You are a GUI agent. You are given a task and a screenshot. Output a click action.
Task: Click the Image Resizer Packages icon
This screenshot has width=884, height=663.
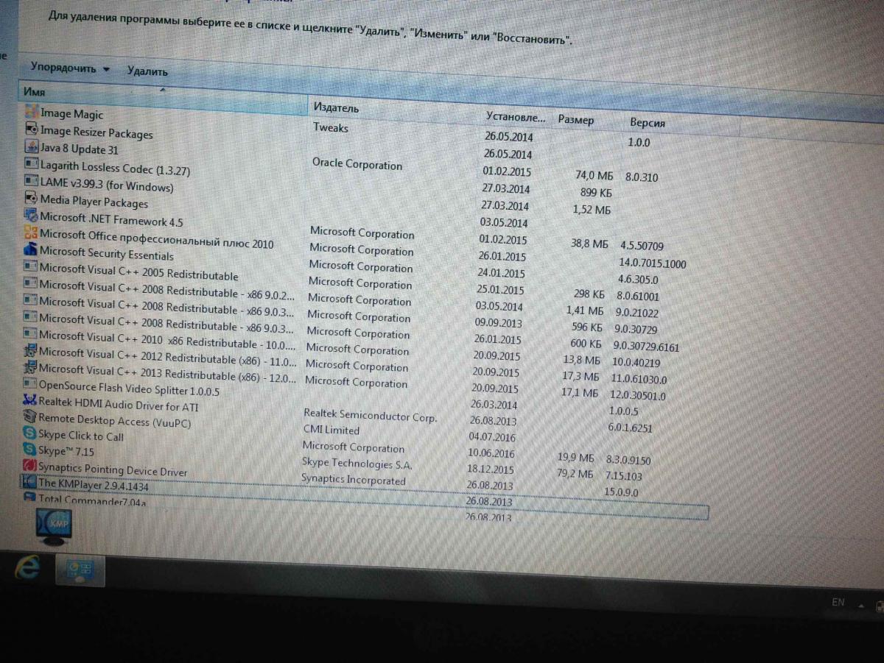32,130
